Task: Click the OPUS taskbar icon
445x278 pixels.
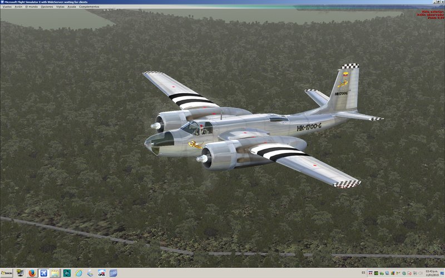Action: tap(102, 273)
